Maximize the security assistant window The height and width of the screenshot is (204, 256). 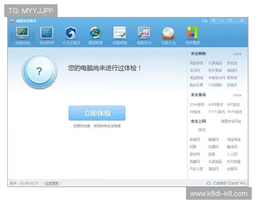(x=230, y=21)
